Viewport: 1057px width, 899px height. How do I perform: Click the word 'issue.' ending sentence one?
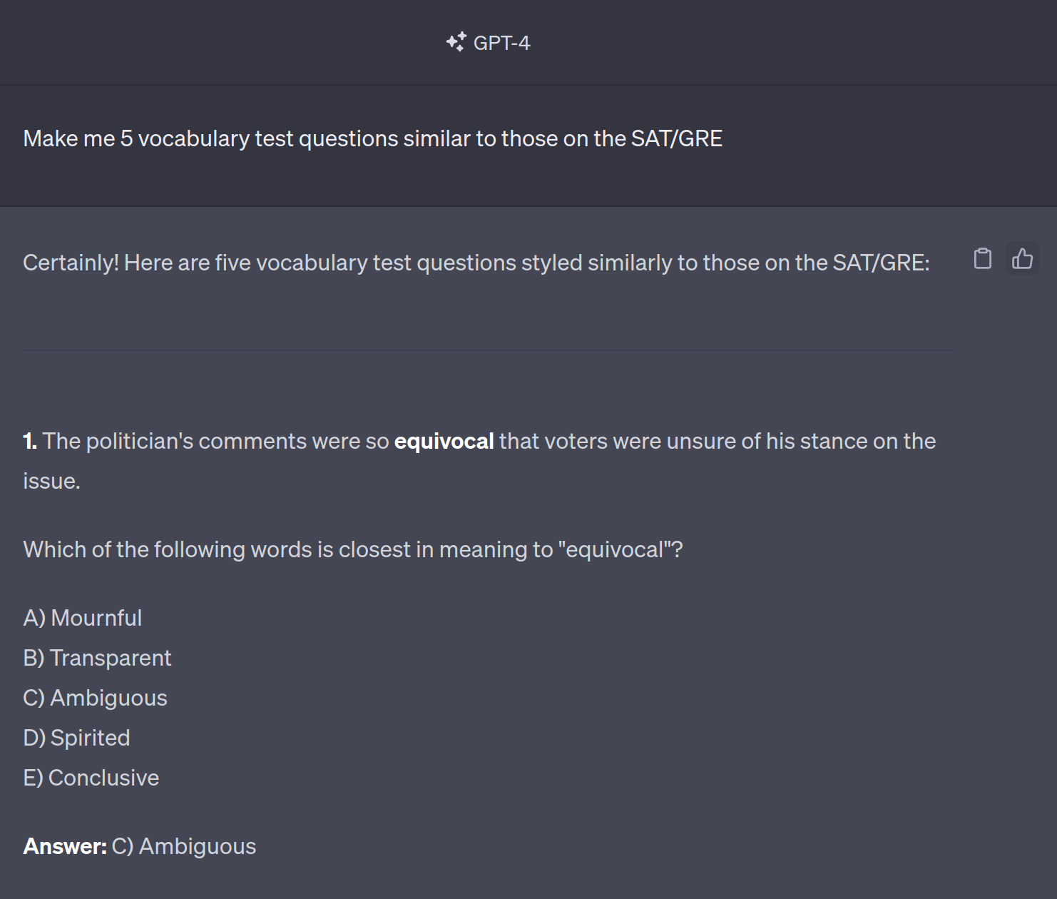pyautogui.click(x=51, y=481)
